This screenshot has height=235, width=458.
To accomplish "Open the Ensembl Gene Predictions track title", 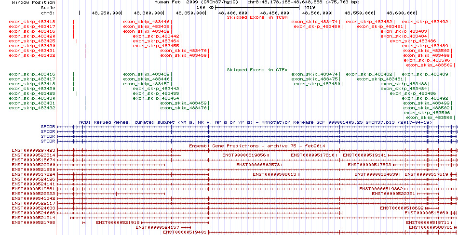I will [257, 145].
